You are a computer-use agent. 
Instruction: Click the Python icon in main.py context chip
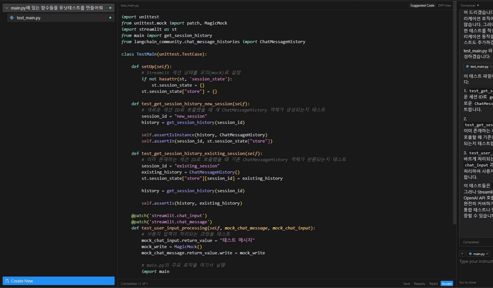[470, 254]
